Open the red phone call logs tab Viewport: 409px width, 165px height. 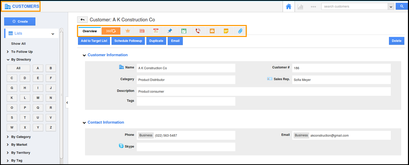click(198, 31)
